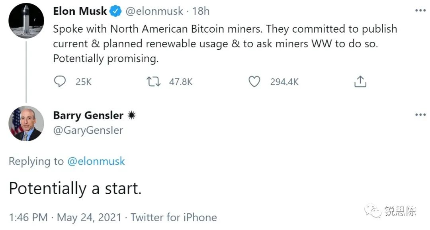Click the Barry Gensler display name
The width and height of the screenshot is (430, 230).
pyautogui.click(x=88, y=115)
